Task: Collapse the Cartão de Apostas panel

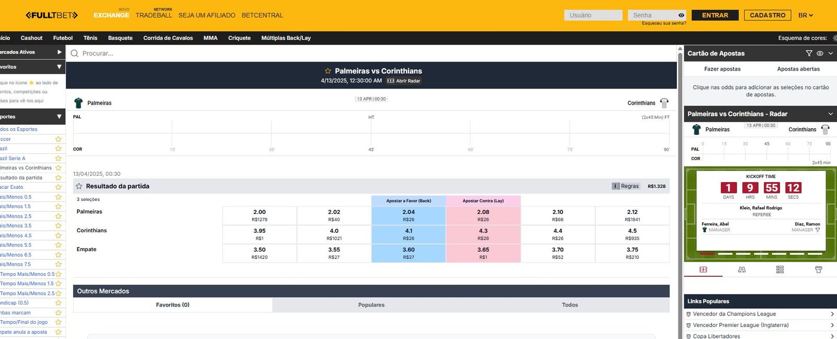Action: point(830,53)
